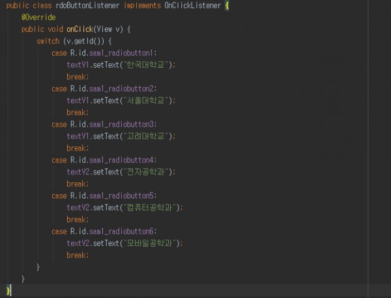Click the sam1_radiobutton4 identifier
Screen dimensions: 391x298
pos(121,160)
